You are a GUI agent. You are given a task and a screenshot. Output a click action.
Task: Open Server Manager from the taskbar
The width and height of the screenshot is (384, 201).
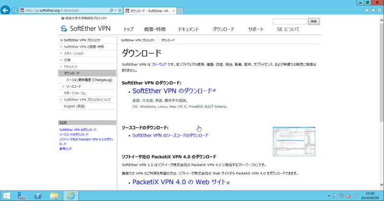pyautogui.click(x=22, y=196)
